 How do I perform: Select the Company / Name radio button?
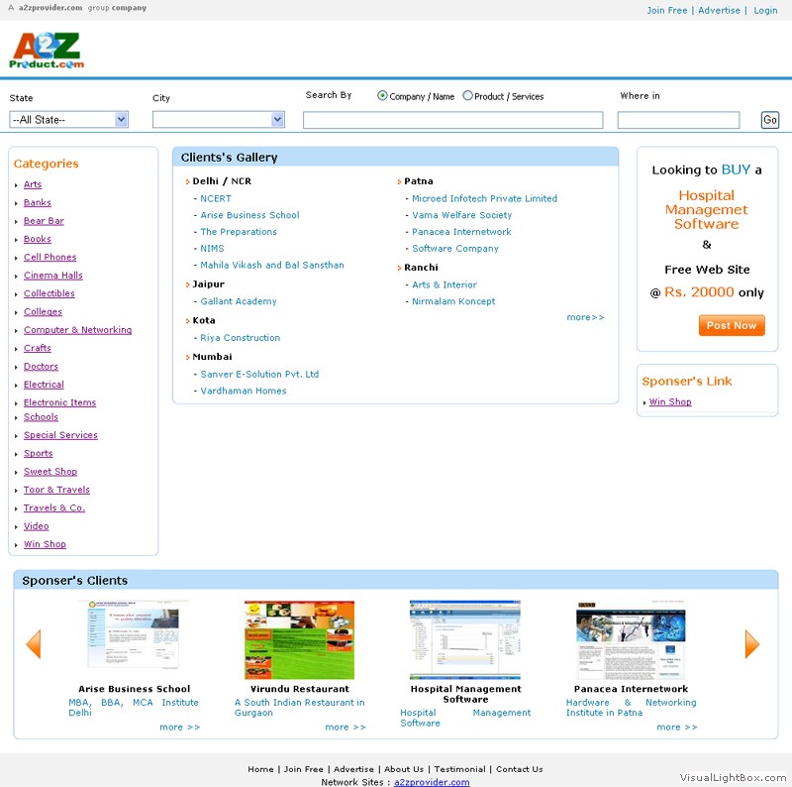[x=382, y=95]
